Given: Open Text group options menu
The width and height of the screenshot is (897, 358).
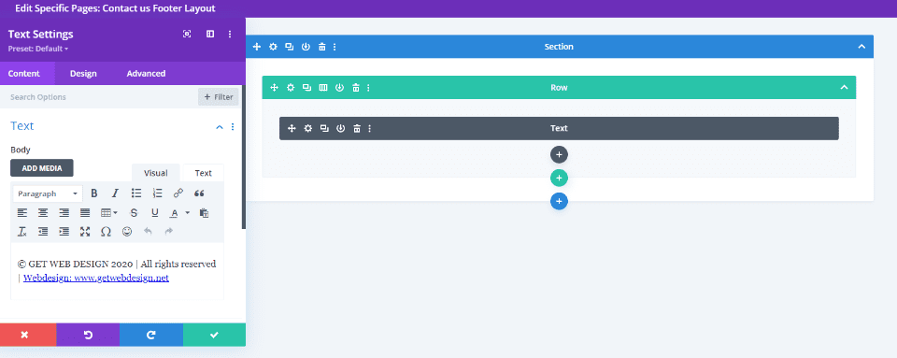Looking at the screenshot, I should pos(233,127).
